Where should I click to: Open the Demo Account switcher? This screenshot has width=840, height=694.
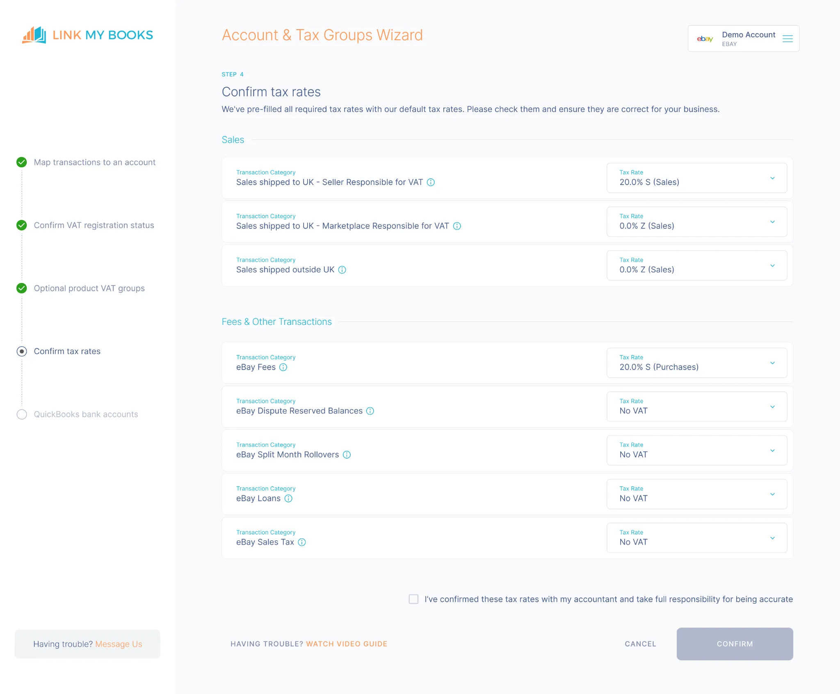point(743,39)
